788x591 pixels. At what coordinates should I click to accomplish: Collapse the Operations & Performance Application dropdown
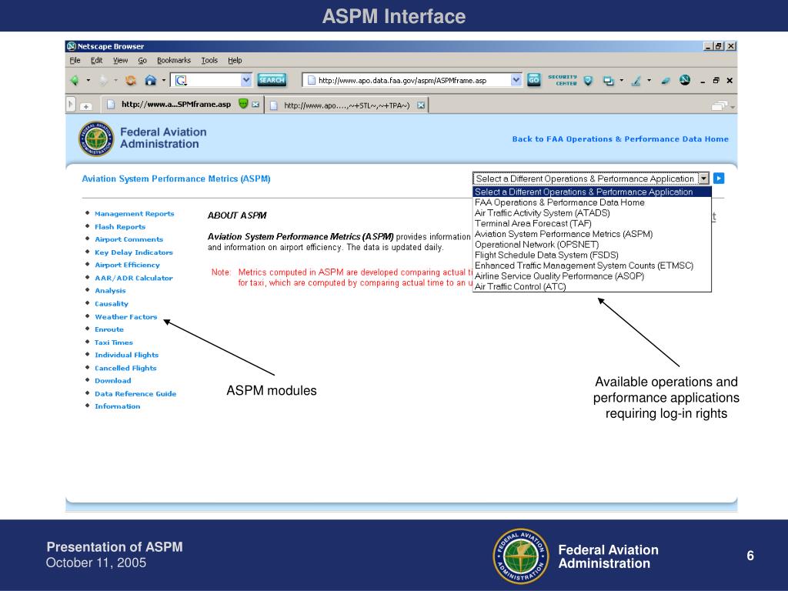click(703, 179)
